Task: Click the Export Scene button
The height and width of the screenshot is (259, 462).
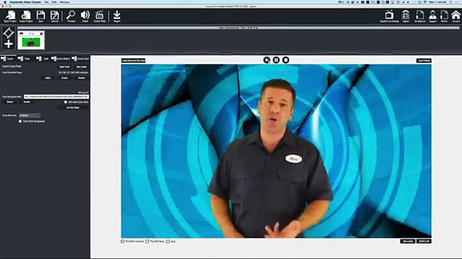Action: coord(65,67)
